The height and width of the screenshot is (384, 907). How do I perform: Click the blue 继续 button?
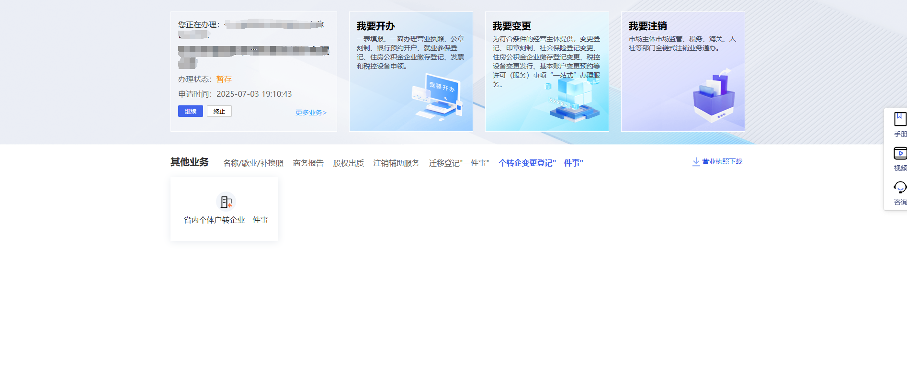(191, 111)
